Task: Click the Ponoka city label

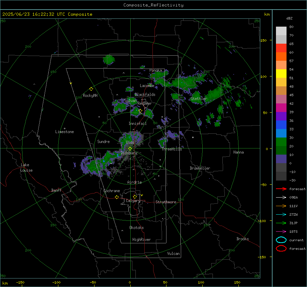Action: coord(156,70)
